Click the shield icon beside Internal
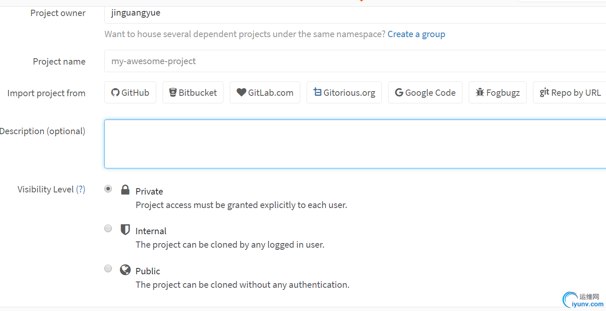Viewport: 606px width, 311px height. [125, 230]
